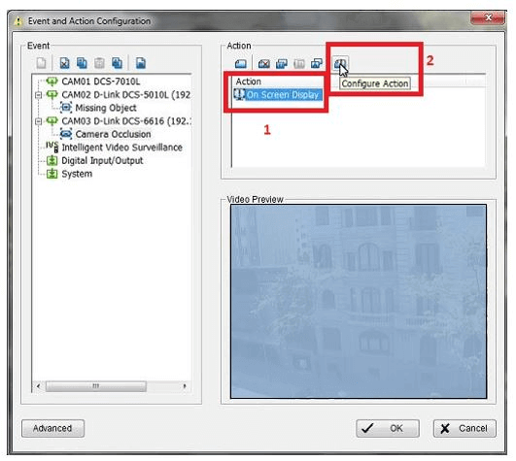Click the first Event toolbar page icon

pyautogui.click(x=42, y=63)
